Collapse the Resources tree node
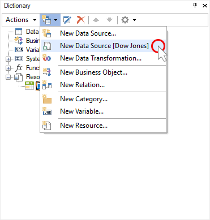Screen dimensions: 210x220 pyautogui.click(x=8, y=77)
